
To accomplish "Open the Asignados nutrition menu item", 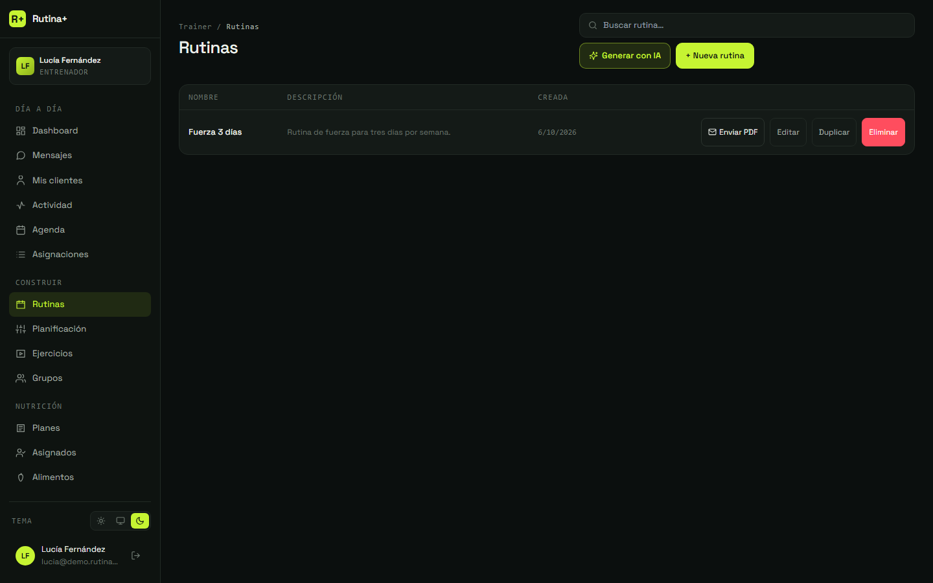I will point(80,453).
